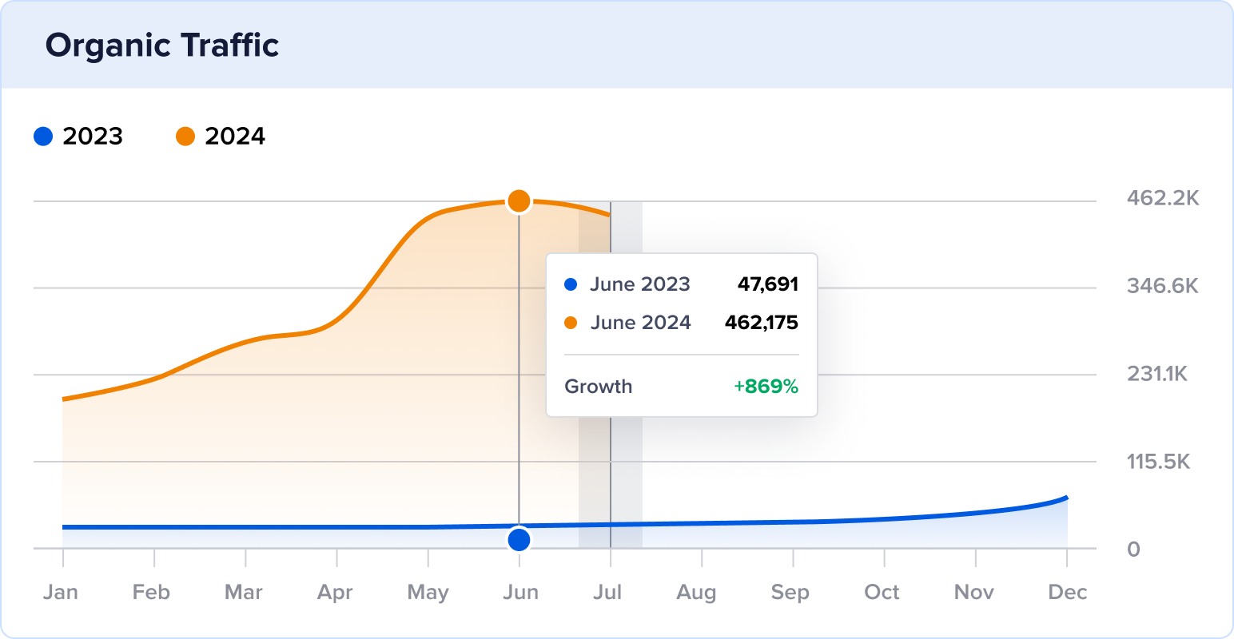Click the Organic Traffic title
The width and height of the screenshot is (1234, 639).
(x=162, y=46)
